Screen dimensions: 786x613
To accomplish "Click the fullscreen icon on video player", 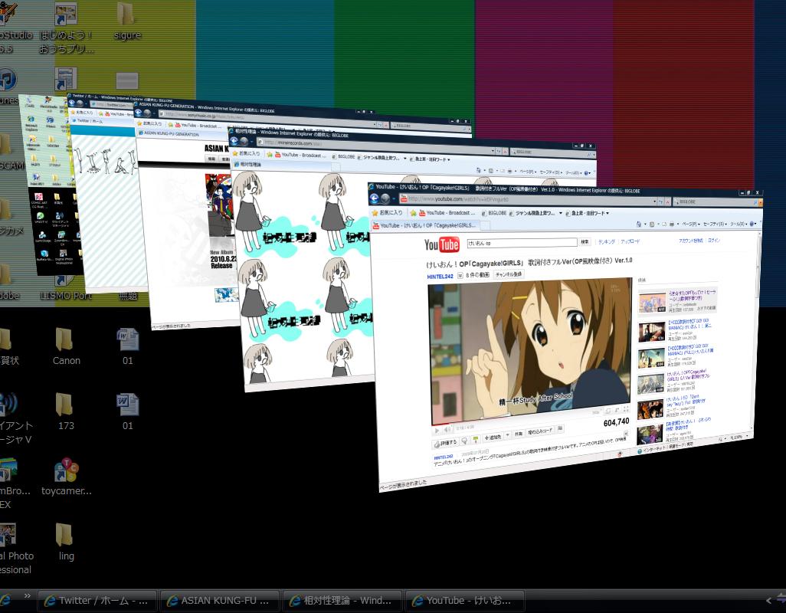I will click(626, 409).
